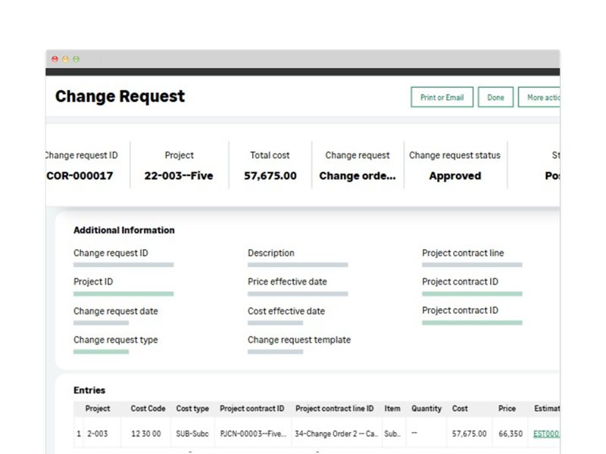Click the SUB-Subc cost type cell
This screenshot has height=454, width=606.
[x=192, y=434]
